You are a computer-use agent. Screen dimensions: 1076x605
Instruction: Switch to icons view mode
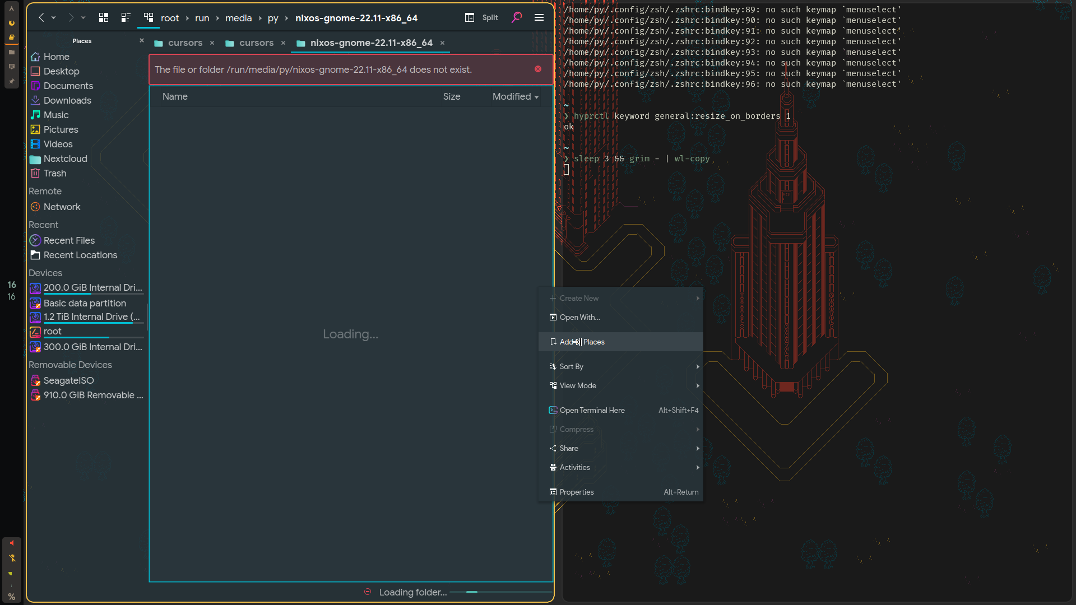[103, 18]
